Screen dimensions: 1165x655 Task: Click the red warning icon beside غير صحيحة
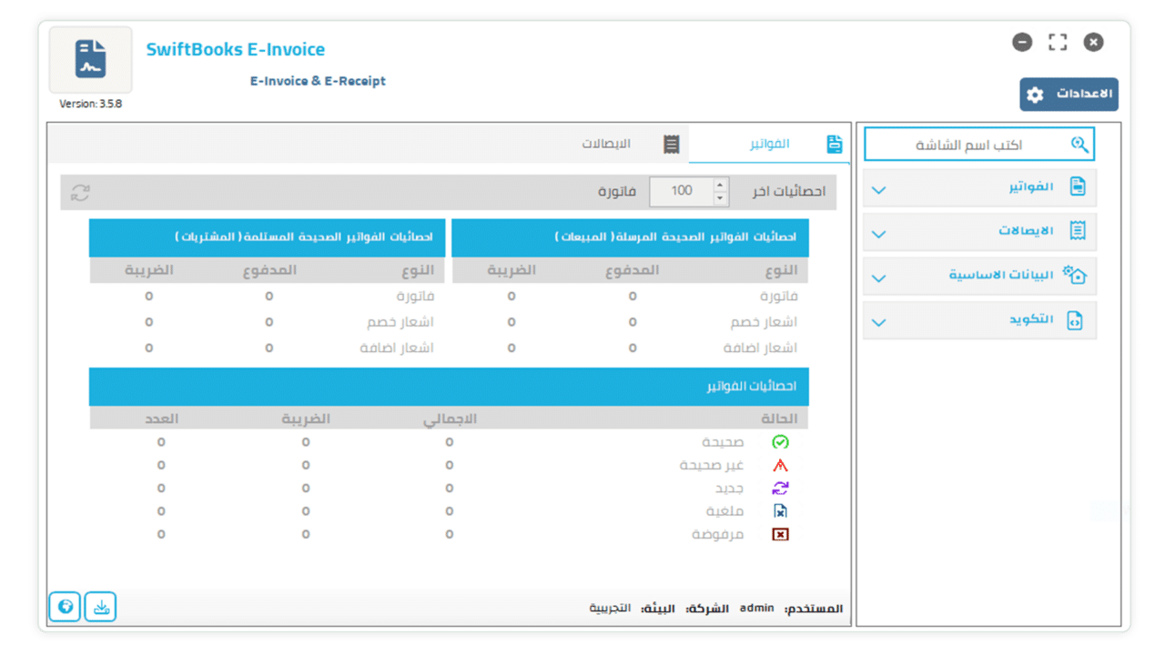(x=779, y=464)
